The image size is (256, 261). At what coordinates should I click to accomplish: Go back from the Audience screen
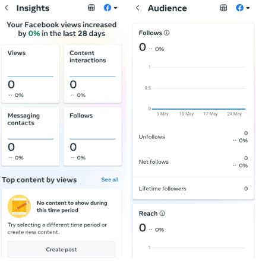138,8
